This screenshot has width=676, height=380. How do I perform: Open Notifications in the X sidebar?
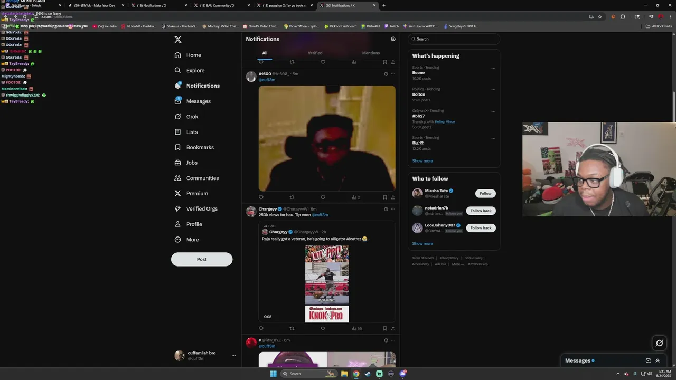click(197, 85)
